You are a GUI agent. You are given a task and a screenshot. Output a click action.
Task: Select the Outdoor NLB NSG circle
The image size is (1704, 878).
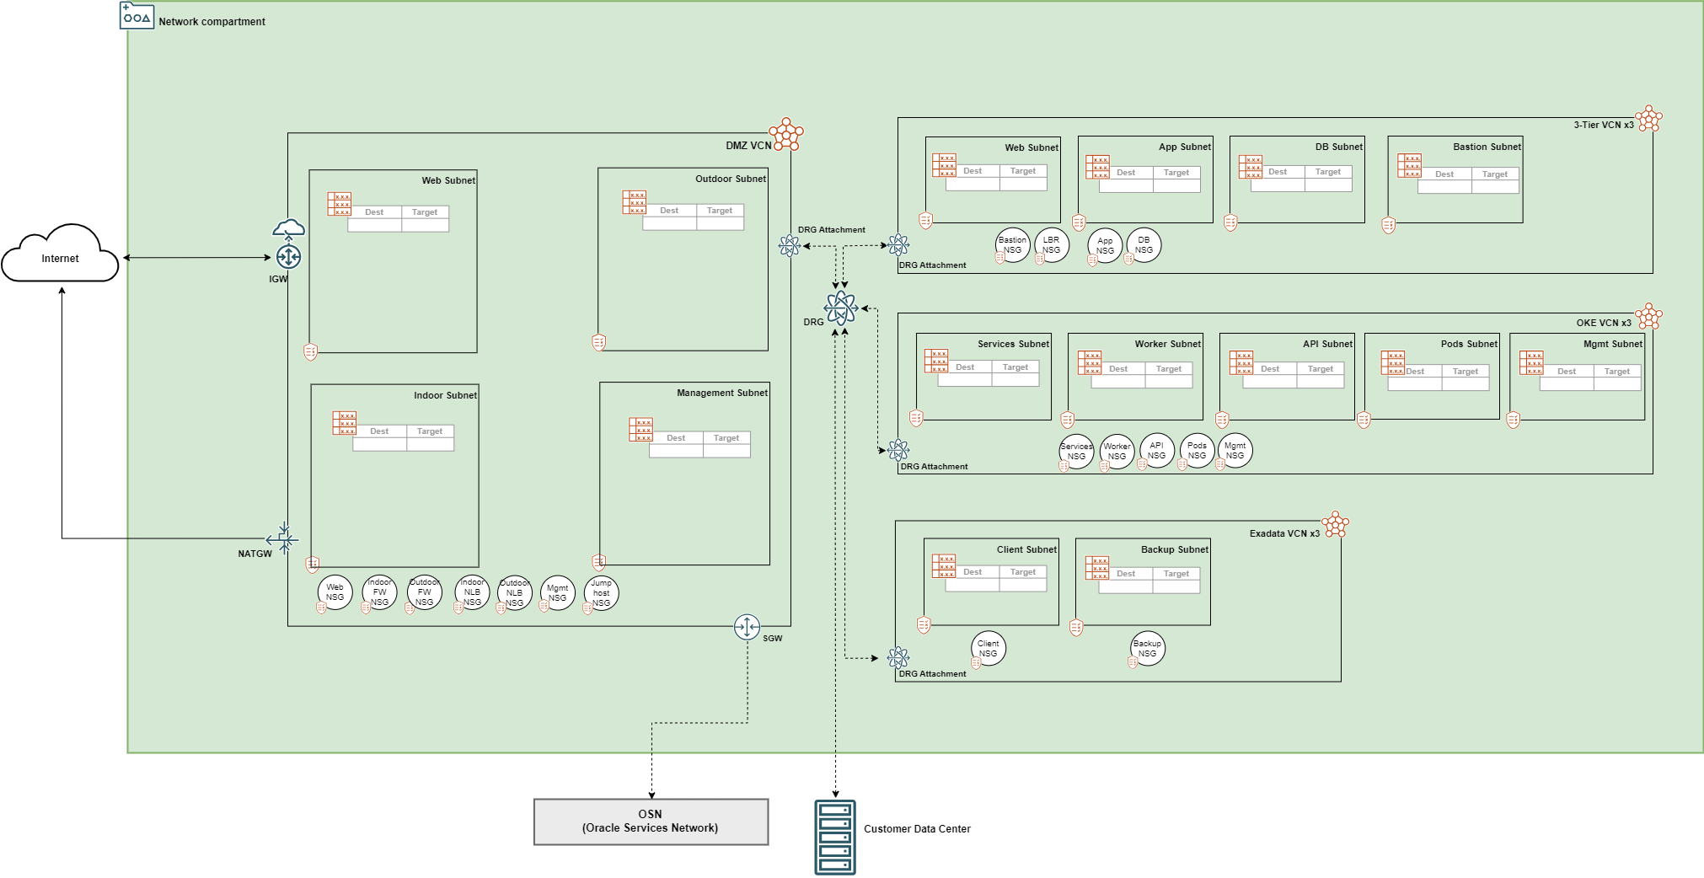(515, 592)
